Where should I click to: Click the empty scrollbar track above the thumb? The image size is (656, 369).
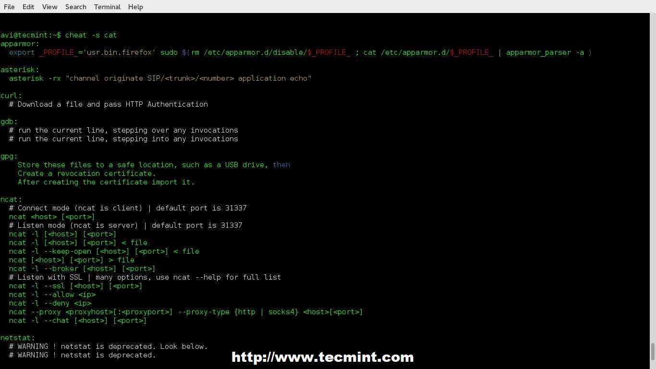click(x=653, y=178)
